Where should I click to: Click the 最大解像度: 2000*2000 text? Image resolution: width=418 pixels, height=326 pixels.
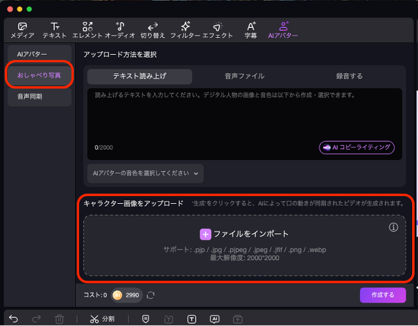[x=244, y=258]
